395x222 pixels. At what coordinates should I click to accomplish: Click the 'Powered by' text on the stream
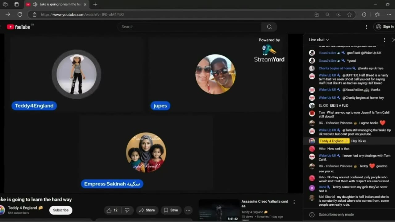click(269, 40)
